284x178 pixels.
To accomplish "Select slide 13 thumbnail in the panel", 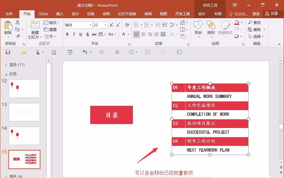I will coord(24,112).
